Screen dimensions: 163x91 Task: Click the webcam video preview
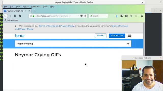(142, 76)
